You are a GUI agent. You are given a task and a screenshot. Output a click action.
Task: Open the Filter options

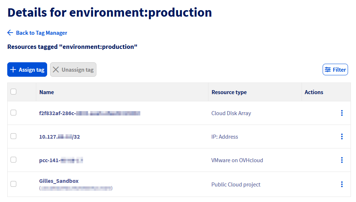(335, 70)
